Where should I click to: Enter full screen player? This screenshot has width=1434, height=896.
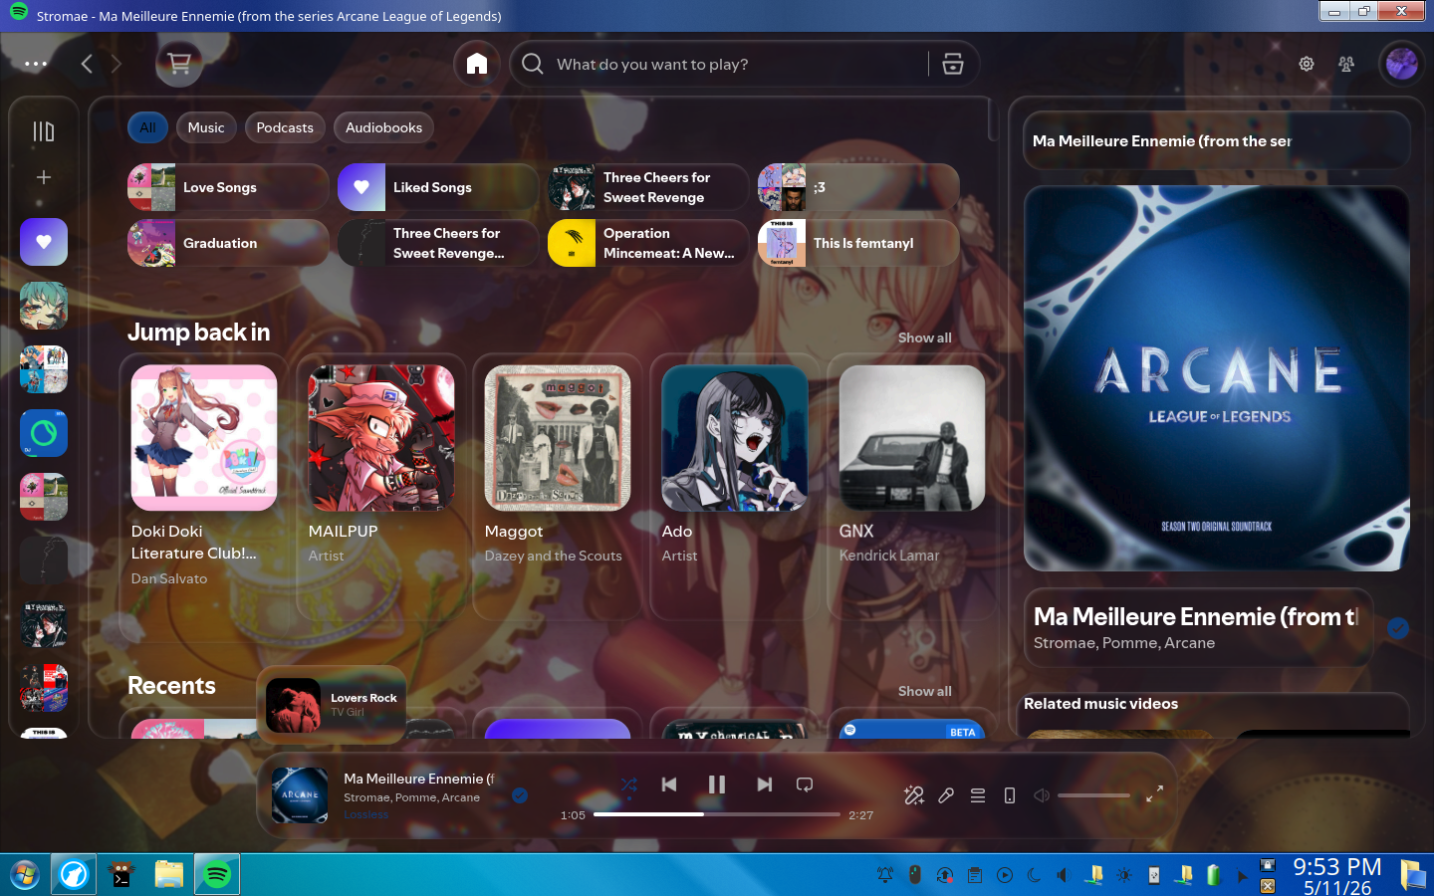[x=1154, y=794]
